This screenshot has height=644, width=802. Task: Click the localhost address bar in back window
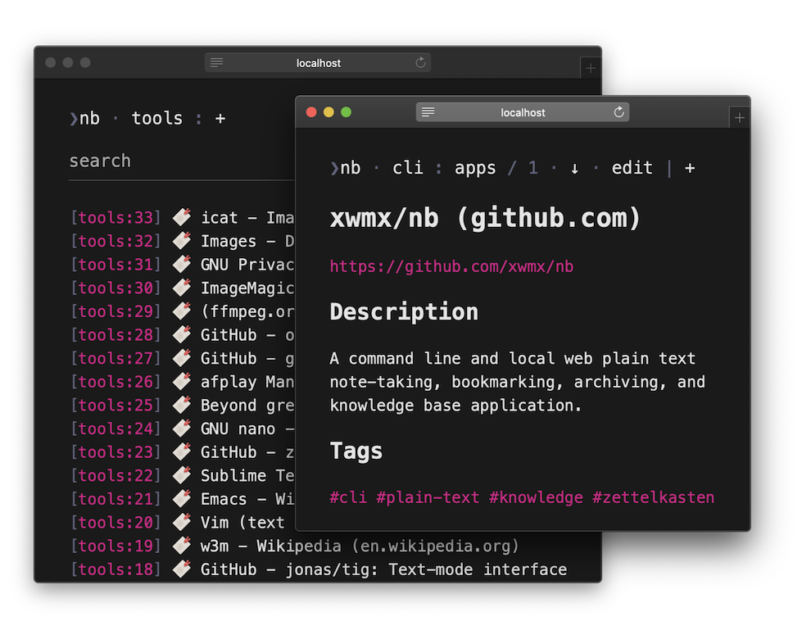318,62
